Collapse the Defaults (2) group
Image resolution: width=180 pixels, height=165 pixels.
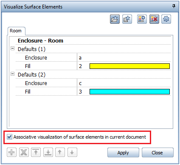click(12, 74)
